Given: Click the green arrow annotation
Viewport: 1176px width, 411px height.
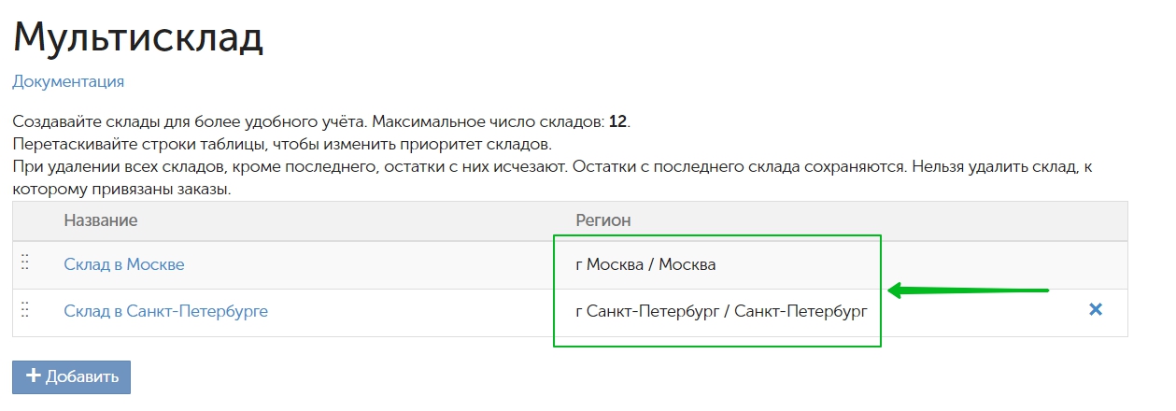Looking at the screenshot, I should click(x=969, y=291).
